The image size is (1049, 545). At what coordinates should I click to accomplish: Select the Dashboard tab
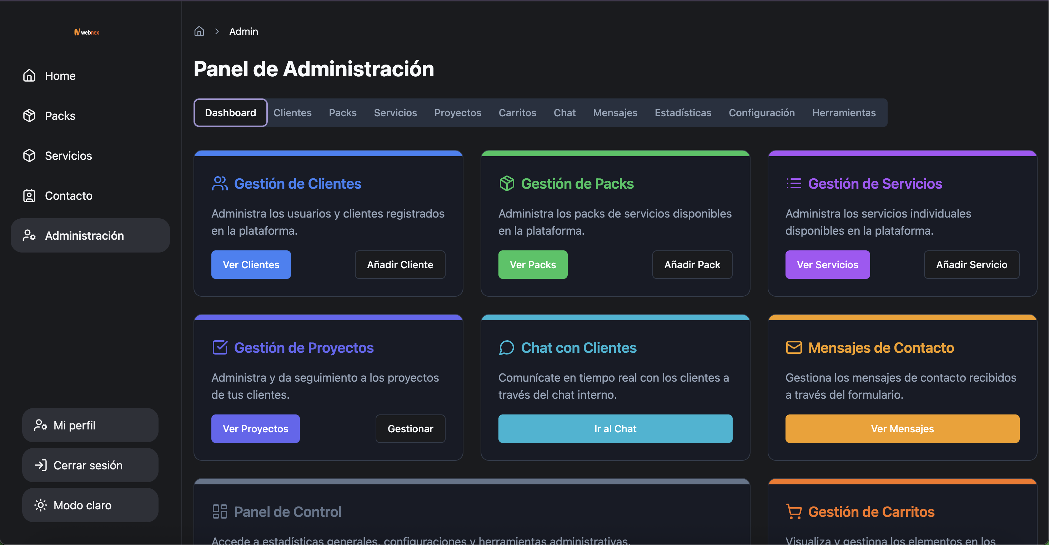coord(231,113)
